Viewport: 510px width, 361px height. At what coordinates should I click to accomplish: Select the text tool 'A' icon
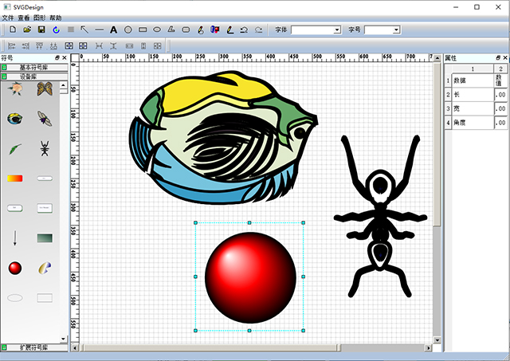(x=113, y=29)
